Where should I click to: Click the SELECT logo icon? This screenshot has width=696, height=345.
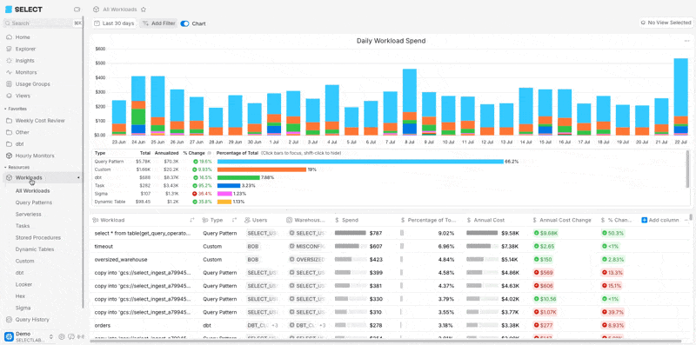click(x=9, y=10)
